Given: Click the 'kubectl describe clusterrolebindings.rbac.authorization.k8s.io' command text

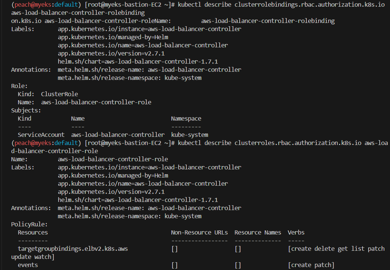Looking at the screenshot, I should pos(281,5).
